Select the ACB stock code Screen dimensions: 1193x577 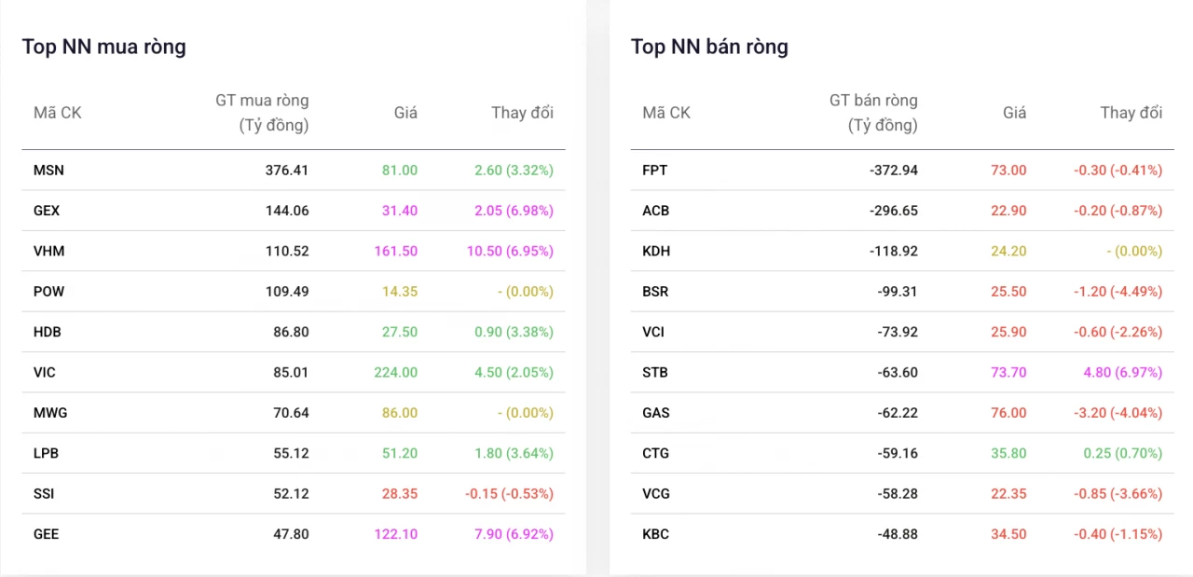pos(656,211)
